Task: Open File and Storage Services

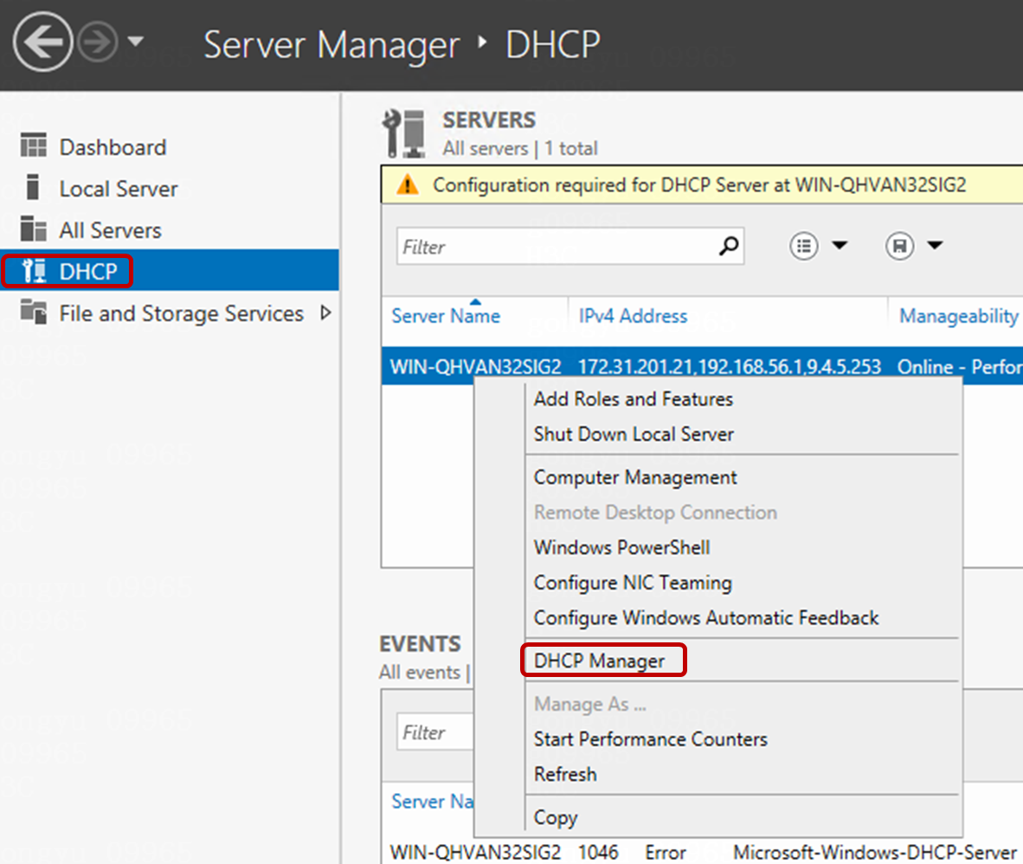Action: point(182,314)
